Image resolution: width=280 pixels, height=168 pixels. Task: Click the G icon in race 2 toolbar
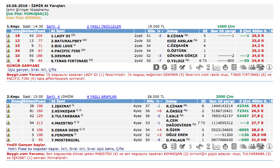click(x=164, y=146)
